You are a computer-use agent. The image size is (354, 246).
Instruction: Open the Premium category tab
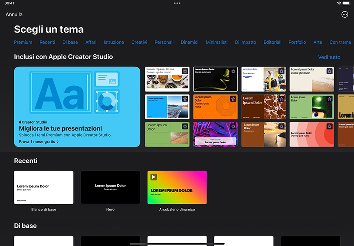click(23, 42)
